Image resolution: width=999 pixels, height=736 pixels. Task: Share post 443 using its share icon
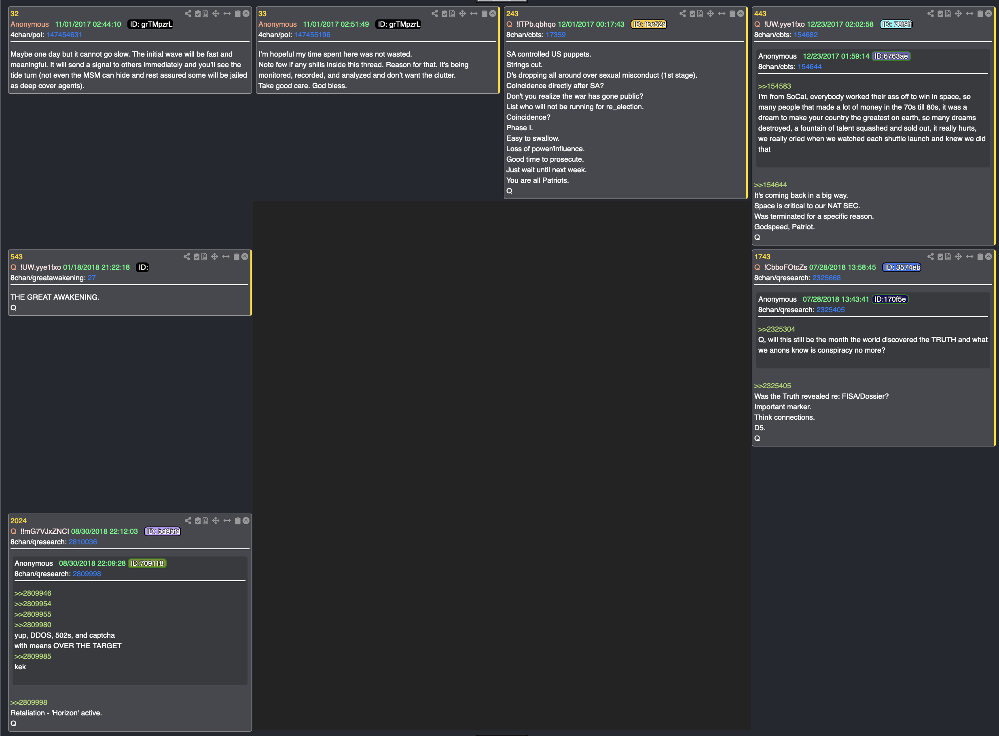[930, 13]
